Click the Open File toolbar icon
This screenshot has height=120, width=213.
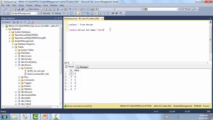[15, 9]
